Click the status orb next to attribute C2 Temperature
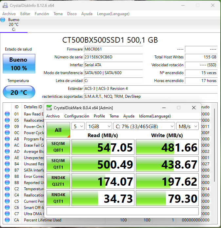Image resolution: width=221 pixels, height=228 pixels. coord(7,189)
